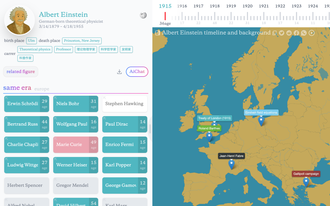Expand the related figure section
The image size is (330, 206).
20,72
